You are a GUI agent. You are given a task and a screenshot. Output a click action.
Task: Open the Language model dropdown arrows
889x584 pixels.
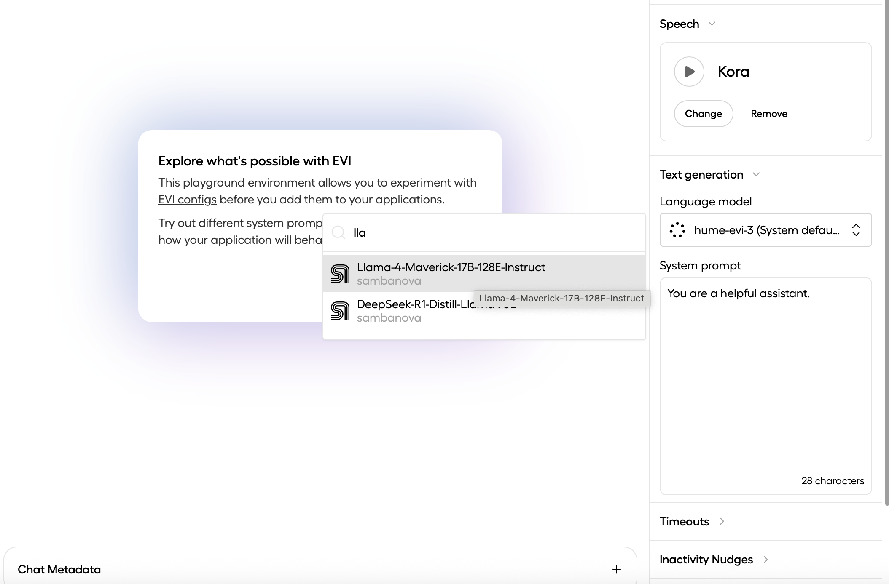point(856,230)
